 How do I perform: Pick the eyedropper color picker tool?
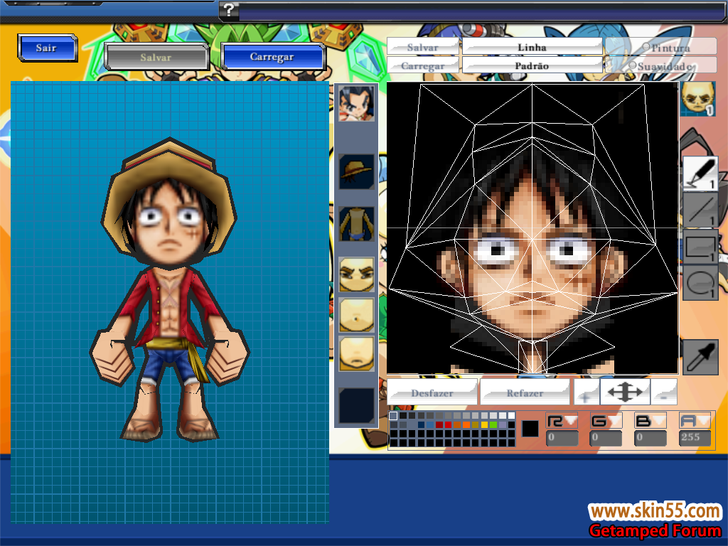[x=700, y=357]
